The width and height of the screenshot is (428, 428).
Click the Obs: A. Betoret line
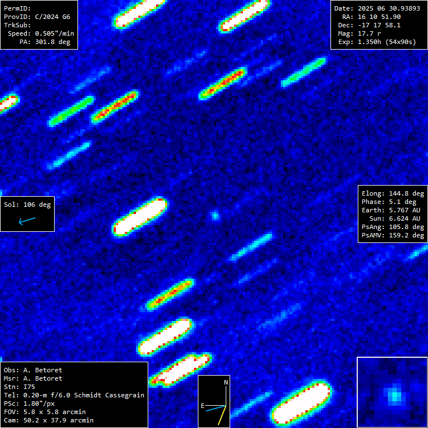(33, 370)
